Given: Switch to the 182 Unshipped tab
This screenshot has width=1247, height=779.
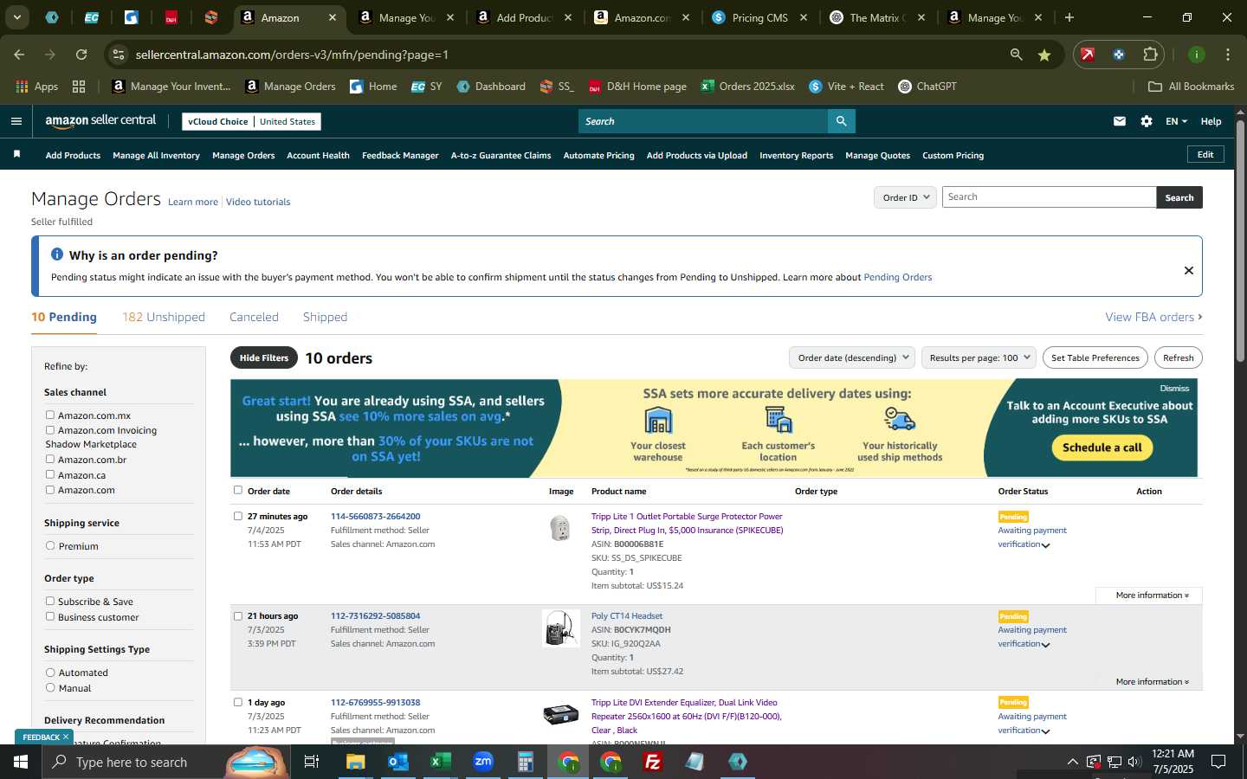Looking at the screenshot, I should click(164, 317).
